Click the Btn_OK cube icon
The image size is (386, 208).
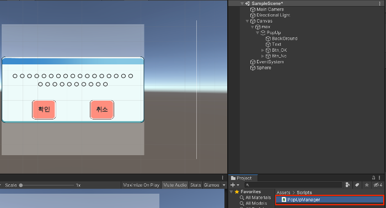tap(268, 50)
